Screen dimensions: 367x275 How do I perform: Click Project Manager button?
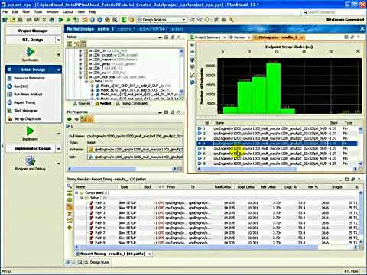(x=33, y=31)
